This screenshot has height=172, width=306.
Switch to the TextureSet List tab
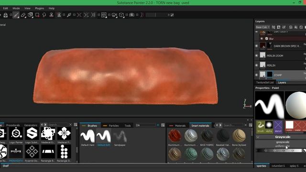coord(265,83)
